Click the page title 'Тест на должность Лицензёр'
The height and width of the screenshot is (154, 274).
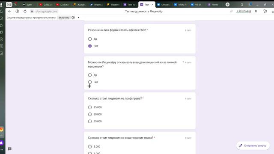coord(144,12)
